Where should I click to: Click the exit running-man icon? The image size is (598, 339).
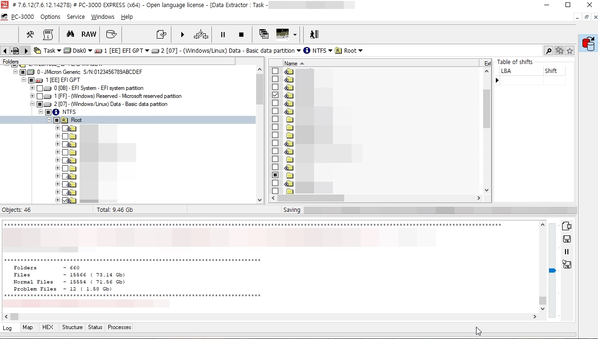click(x=314, y=34)
